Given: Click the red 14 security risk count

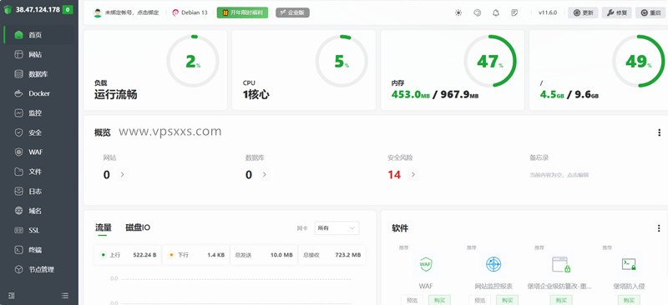Looking at the screenshot, I should tap(394, 175).
